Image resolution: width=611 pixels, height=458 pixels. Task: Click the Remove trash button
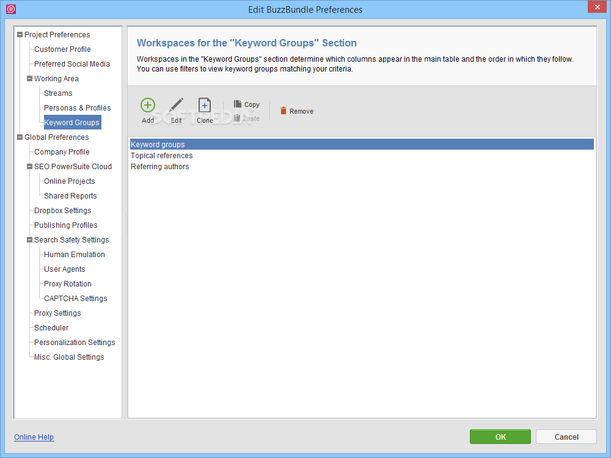297,111
